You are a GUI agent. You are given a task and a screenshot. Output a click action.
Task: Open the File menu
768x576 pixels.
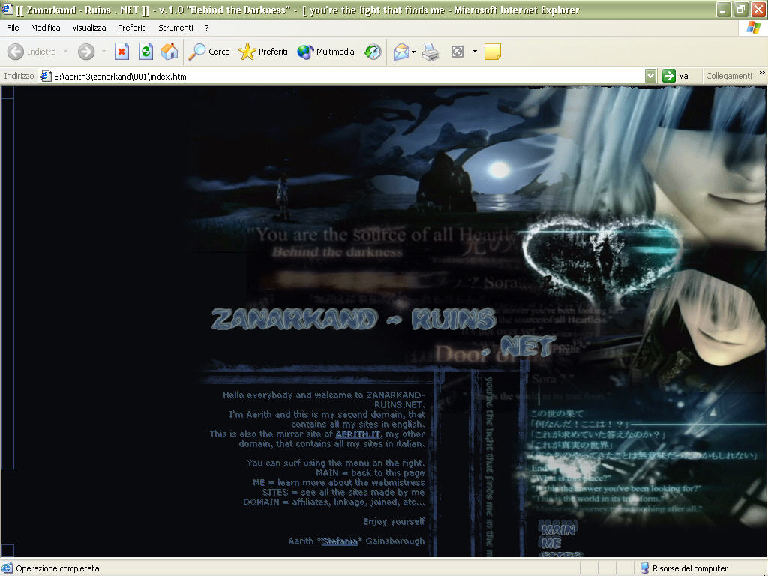click(13, 28)
